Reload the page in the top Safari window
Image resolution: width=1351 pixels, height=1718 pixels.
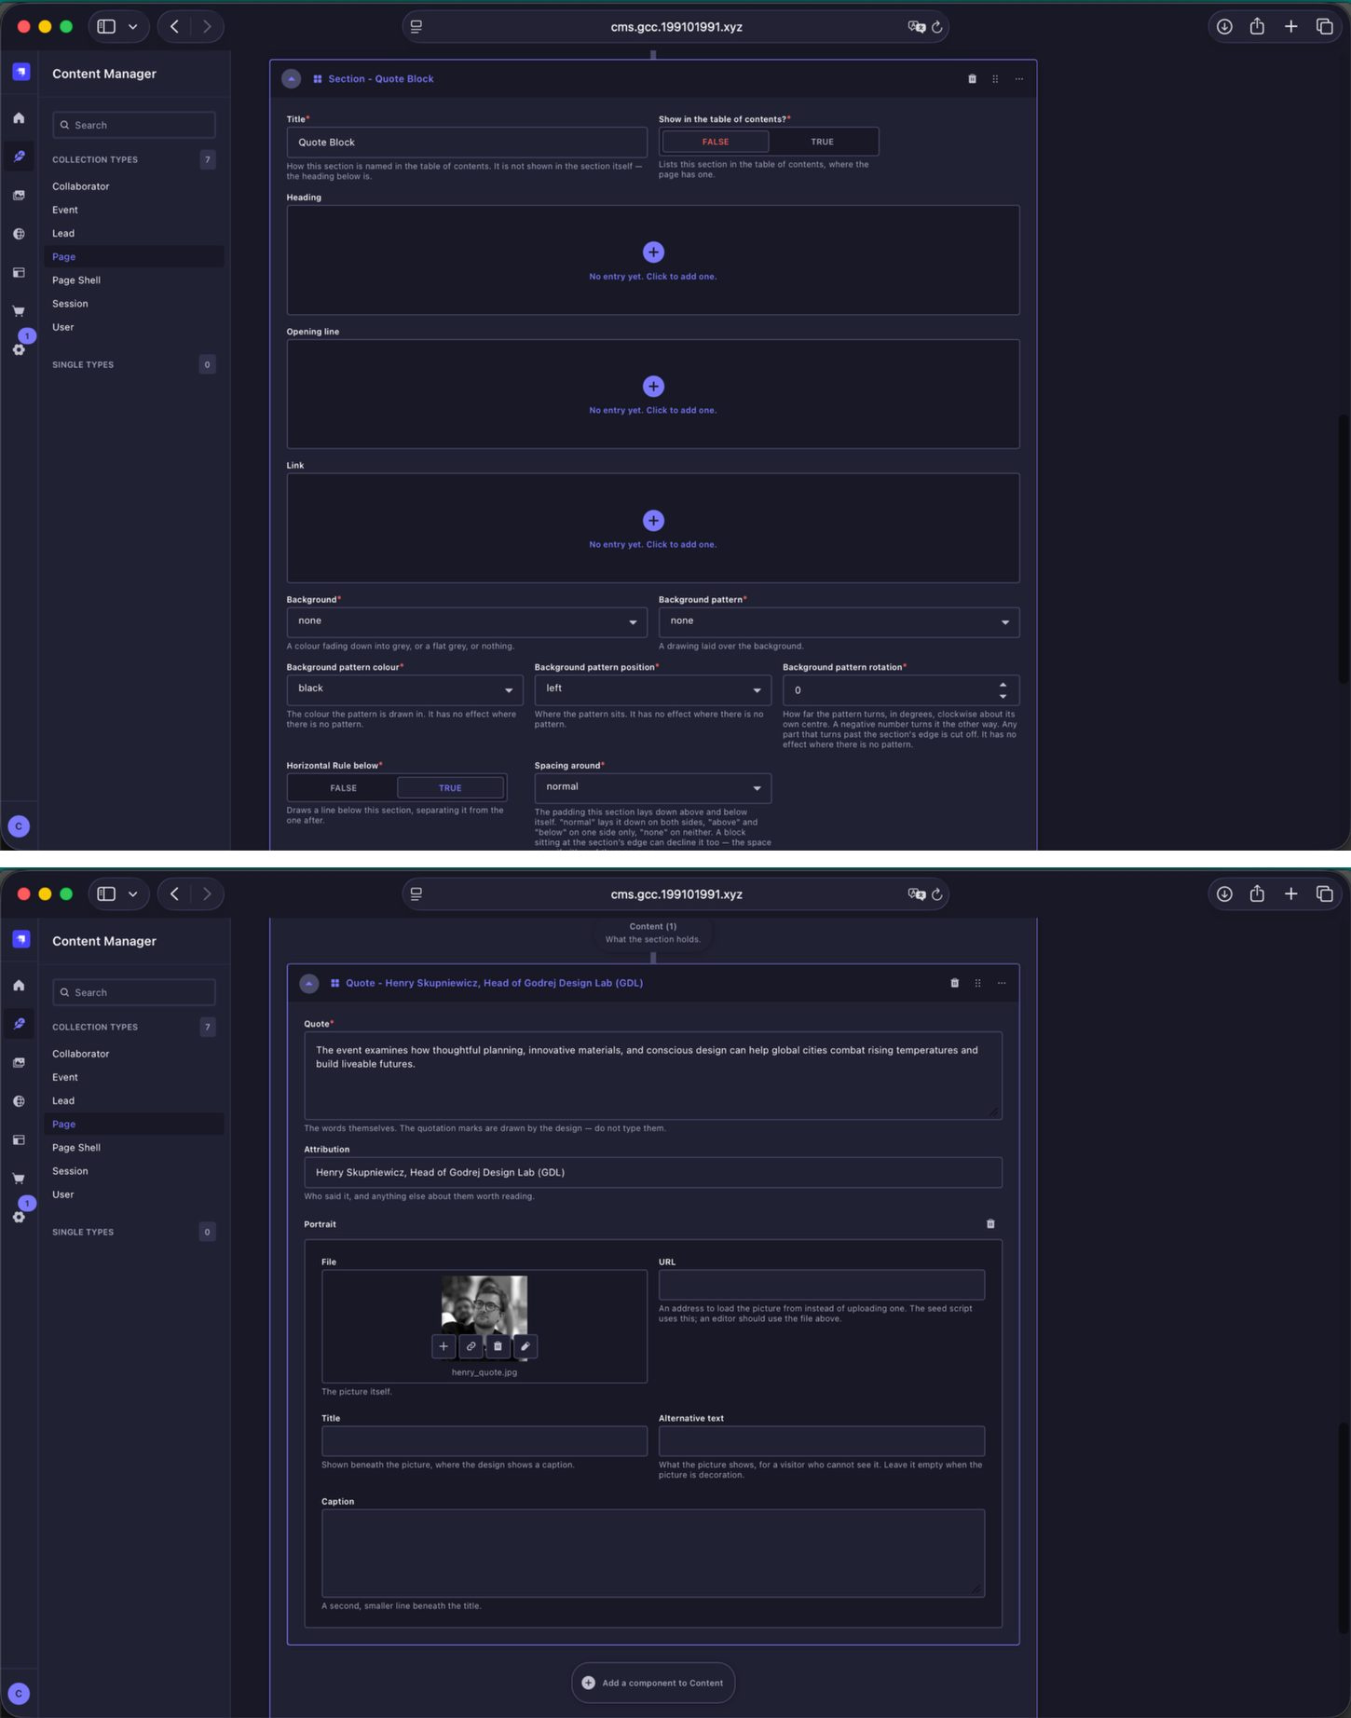937,27
